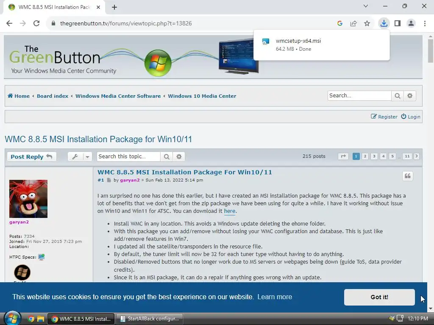Go to page 3 of the topic
Screen dimensions: 434x325
click(374, 156)
